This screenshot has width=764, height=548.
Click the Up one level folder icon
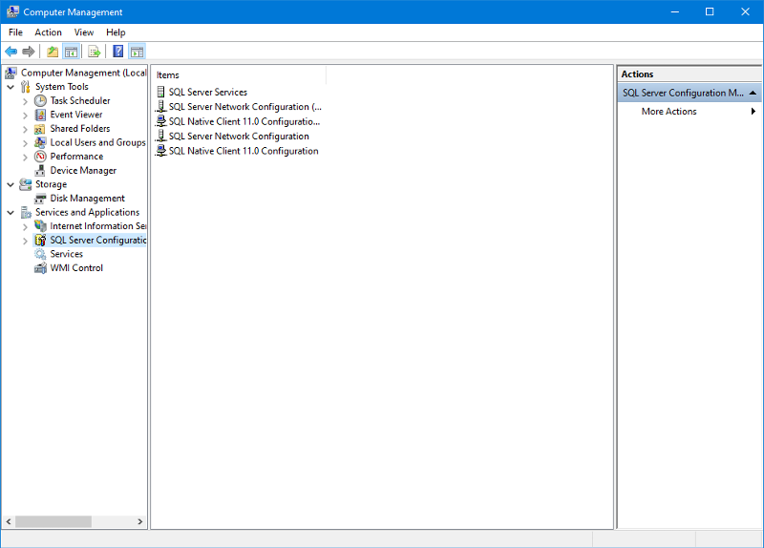coord(53,52)
